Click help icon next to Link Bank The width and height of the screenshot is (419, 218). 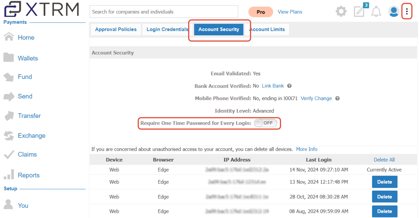point(289,86)
